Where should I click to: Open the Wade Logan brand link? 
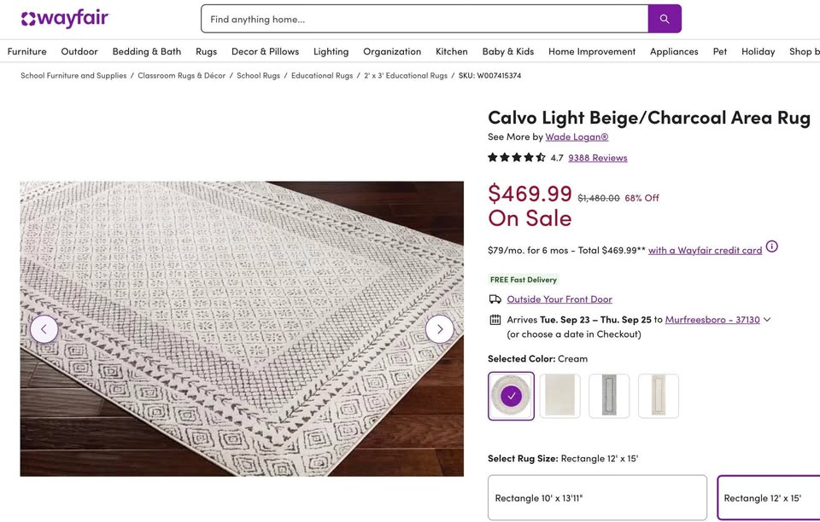(x=577, y=136)
